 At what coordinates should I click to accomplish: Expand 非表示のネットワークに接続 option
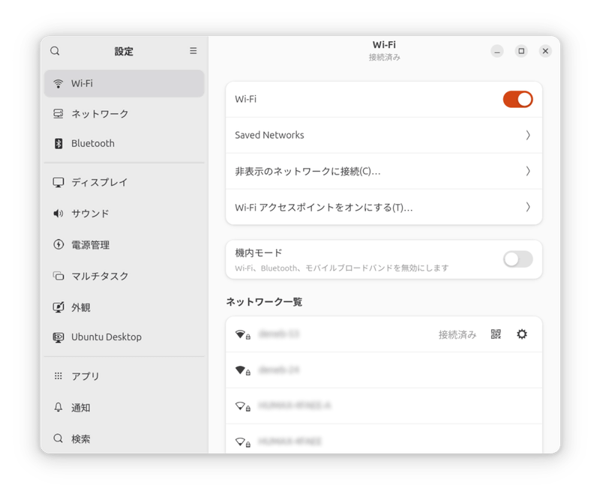click(383, 171)
